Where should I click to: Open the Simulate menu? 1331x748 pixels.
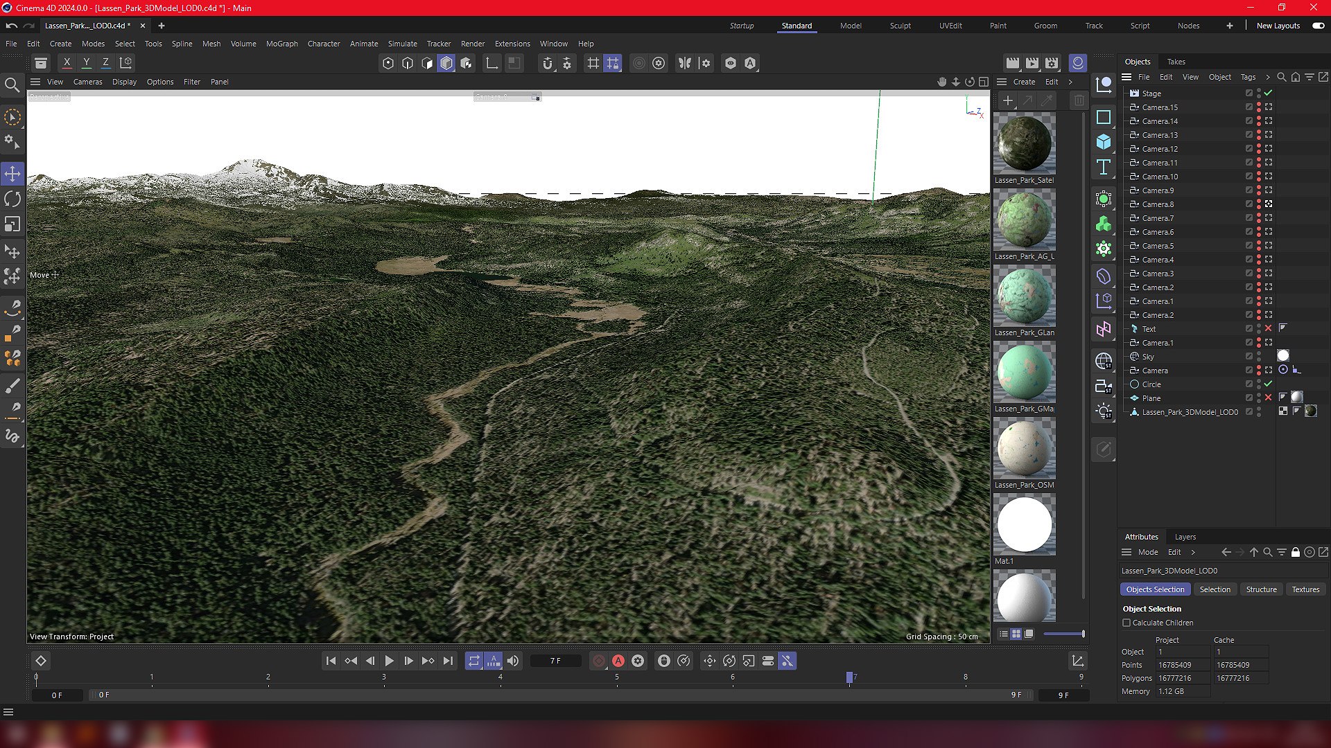[402, 44]
